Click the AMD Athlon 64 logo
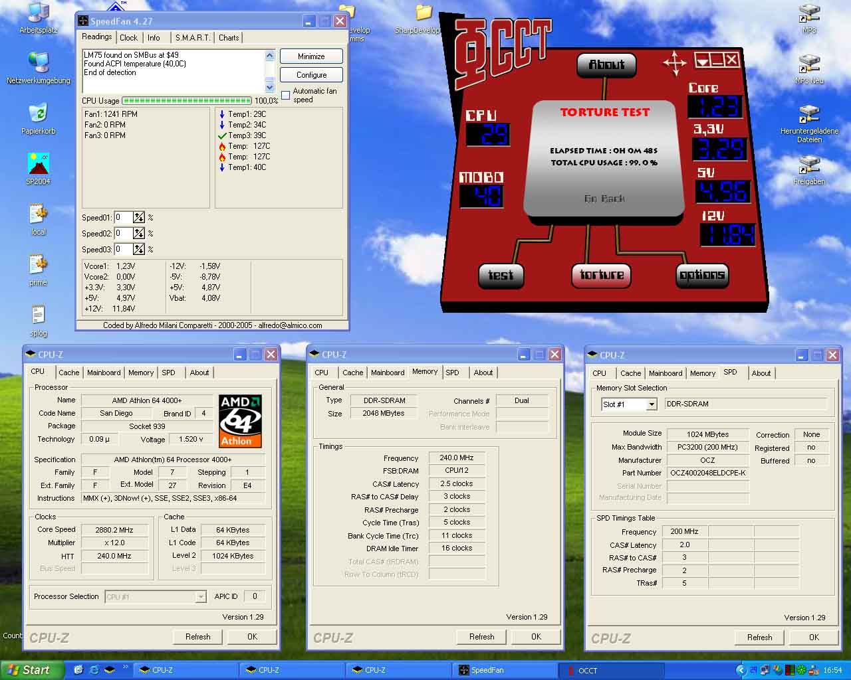Image resolution: width=851 pixels, height=680 pixels. (x=240, y=421)
